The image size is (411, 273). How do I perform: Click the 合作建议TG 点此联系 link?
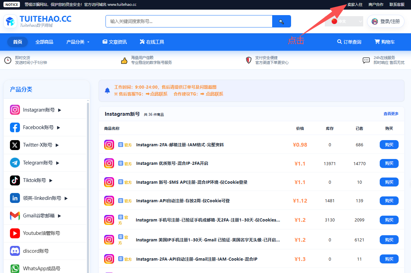pyautogui.click(x=214, y=94)
